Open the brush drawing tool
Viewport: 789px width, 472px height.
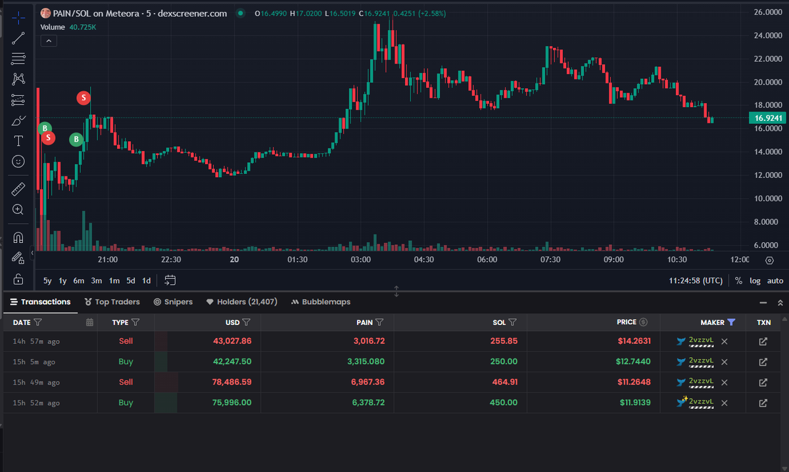point(18,122)
